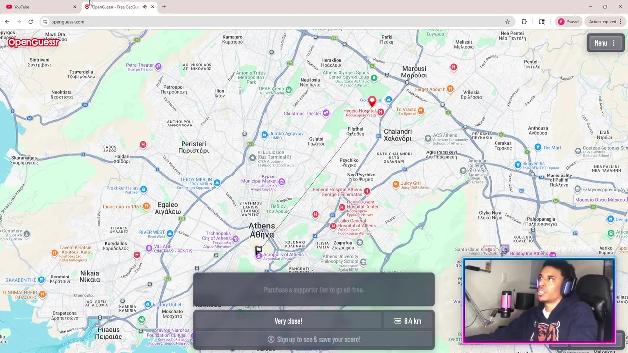Restore down the browser window

point(605,7)
